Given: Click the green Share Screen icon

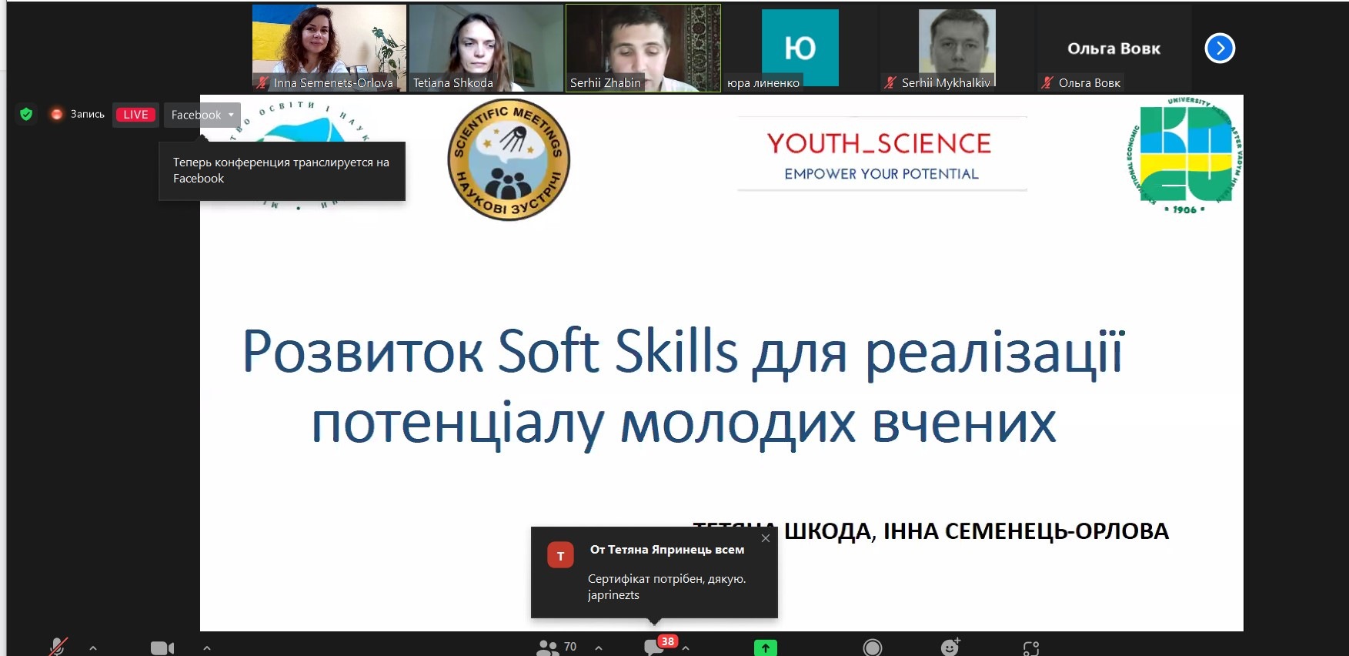Looking at the screenshot, I should (x=765, y=648).
